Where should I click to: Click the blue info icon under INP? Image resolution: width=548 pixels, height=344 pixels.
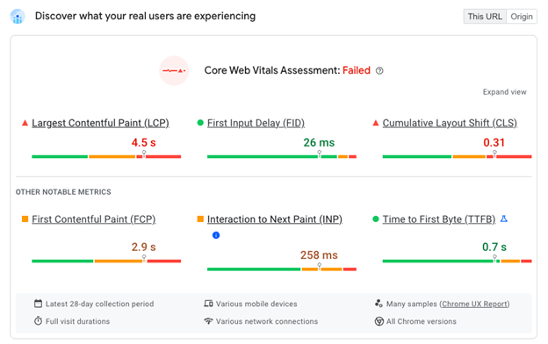(216, 235)
